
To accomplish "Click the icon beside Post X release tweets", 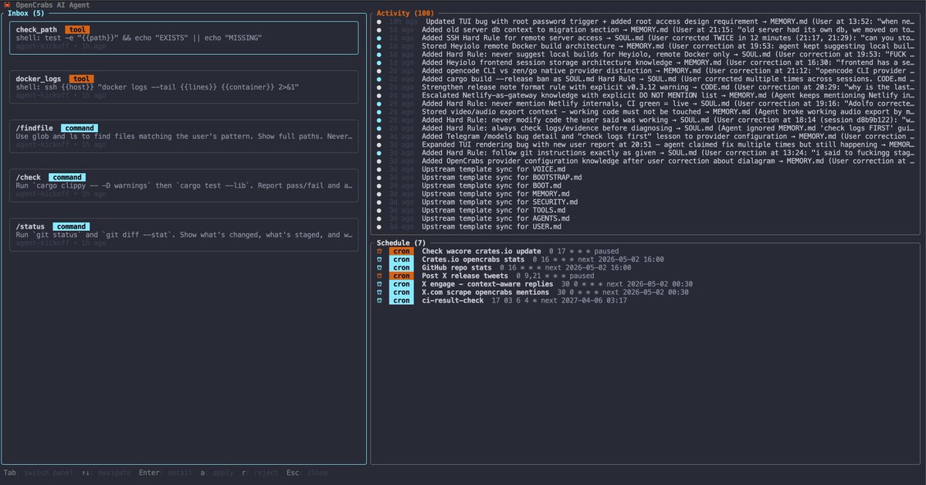I will coord(379,276).
